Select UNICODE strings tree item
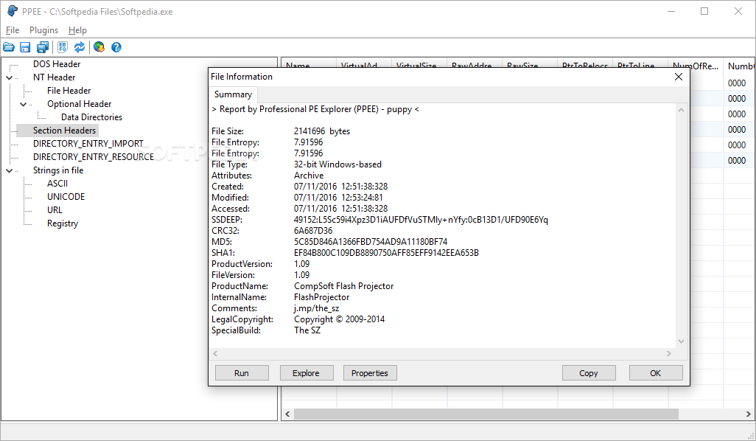 (x=66, y=197)
